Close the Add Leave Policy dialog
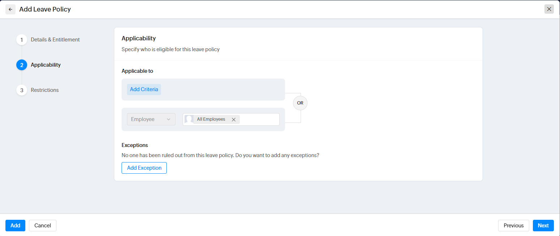 point(549,9)
